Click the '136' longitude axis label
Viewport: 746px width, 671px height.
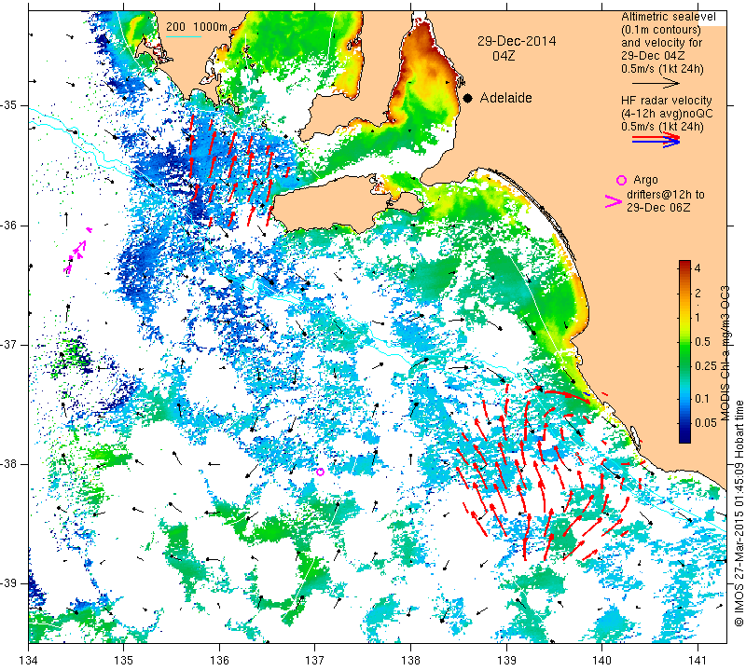219,660
